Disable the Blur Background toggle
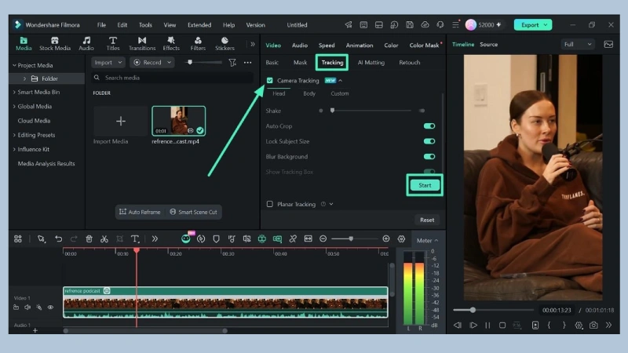 click(429, 156)
